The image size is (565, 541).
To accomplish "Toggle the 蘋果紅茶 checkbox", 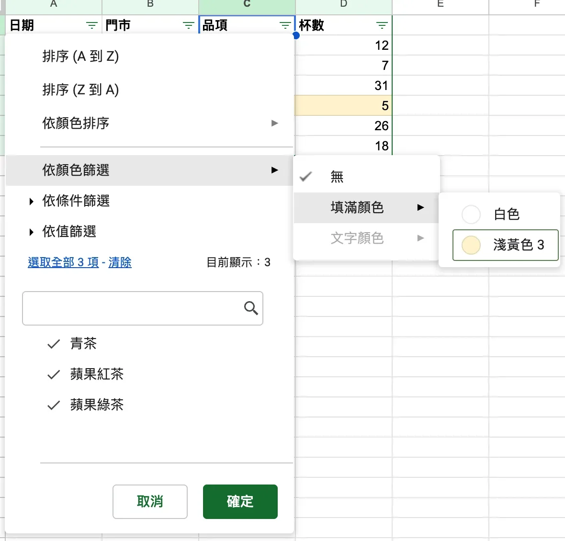I will [54, 374].
